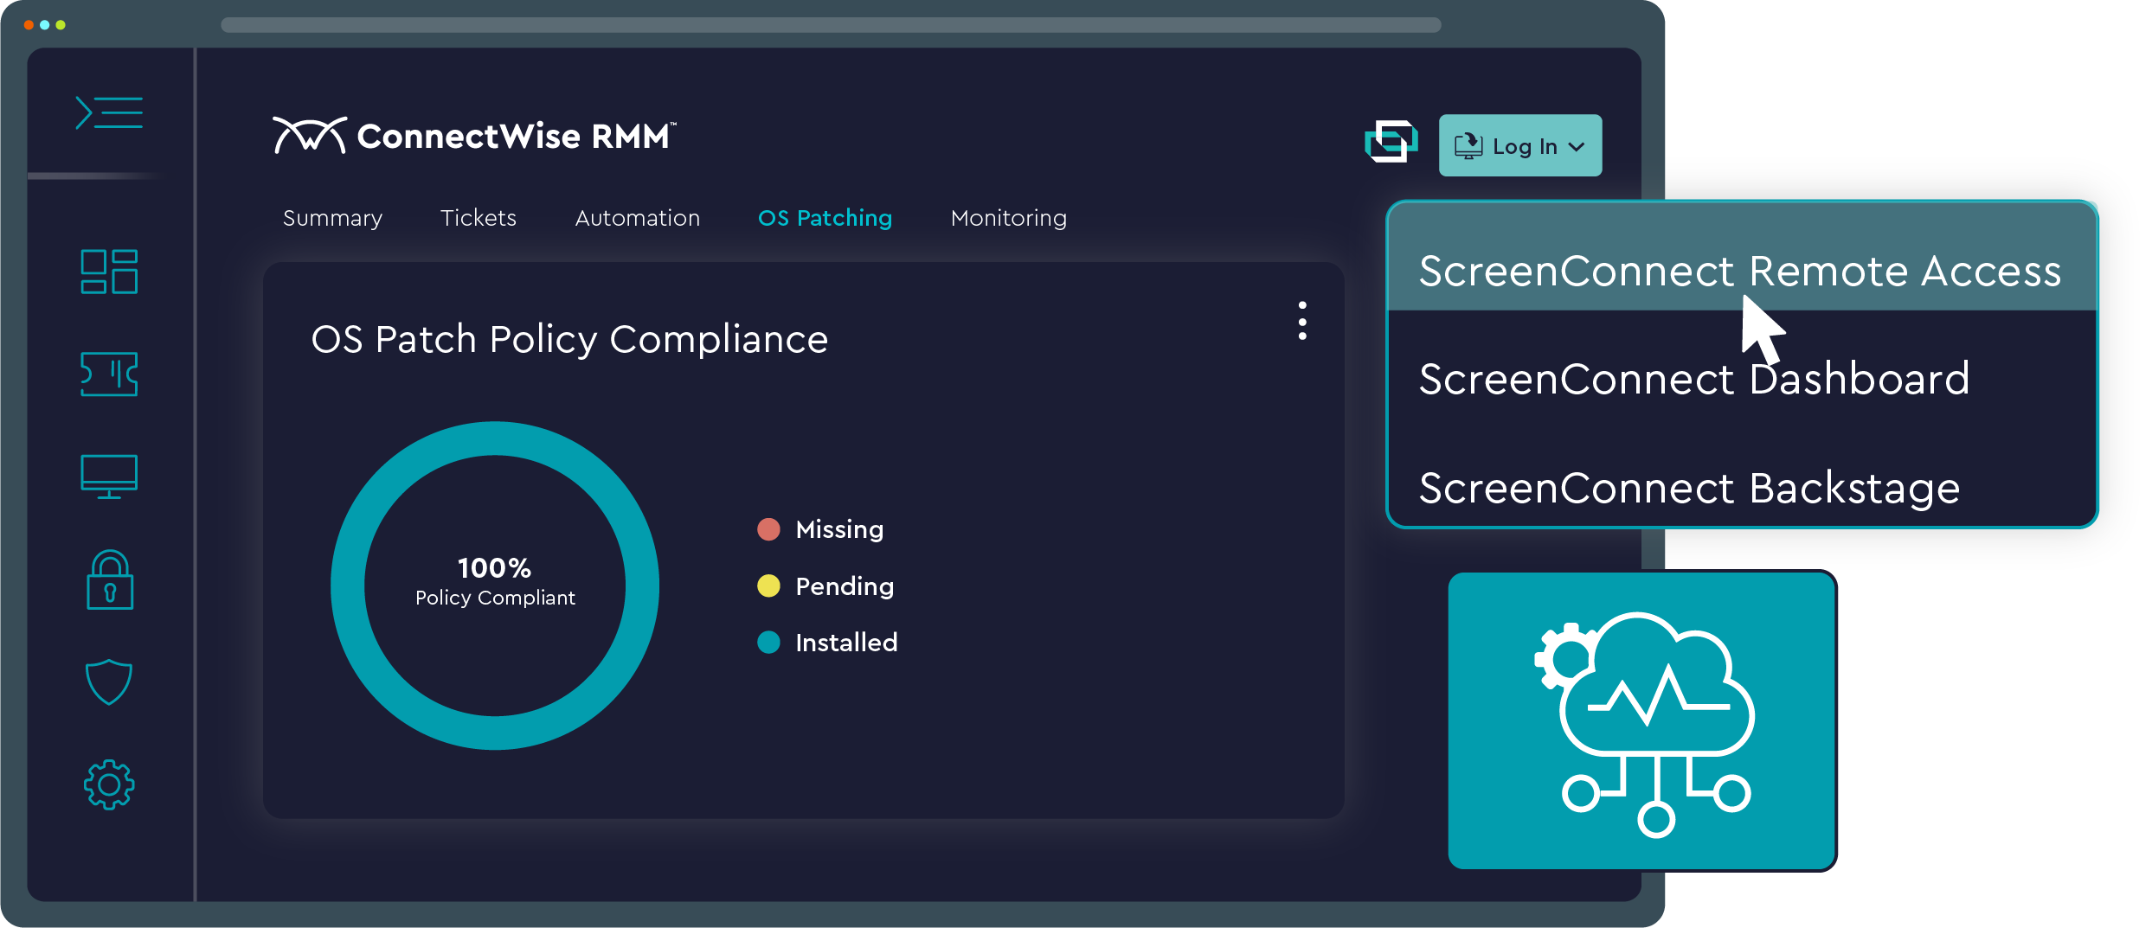Open the padlock security sidebar icon
The image size is (2152, 928).
pyautogui.click(x=110, y=580)
